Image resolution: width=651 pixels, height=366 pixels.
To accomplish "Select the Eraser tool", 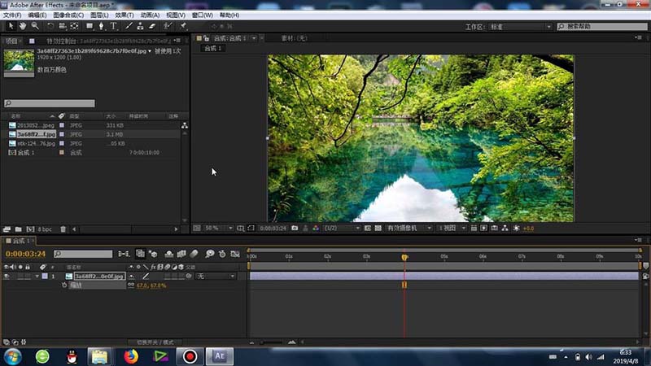I will [152, 26].
